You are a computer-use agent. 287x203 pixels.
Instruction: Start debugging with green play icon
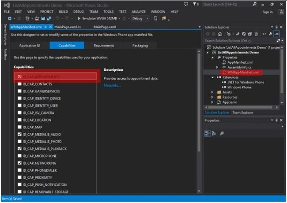pos(79,19)
